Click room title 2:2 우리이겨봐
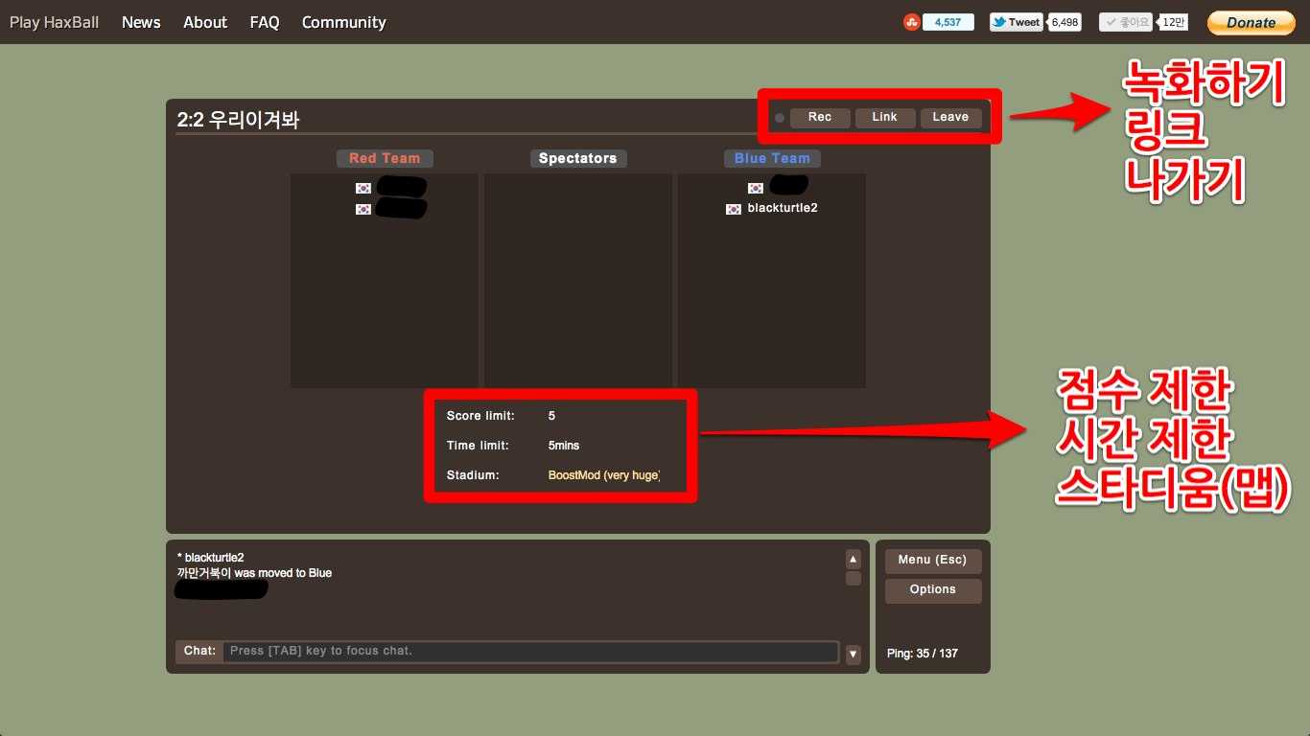The height and width of the screenshot is (736, 1310). (239, 120)
